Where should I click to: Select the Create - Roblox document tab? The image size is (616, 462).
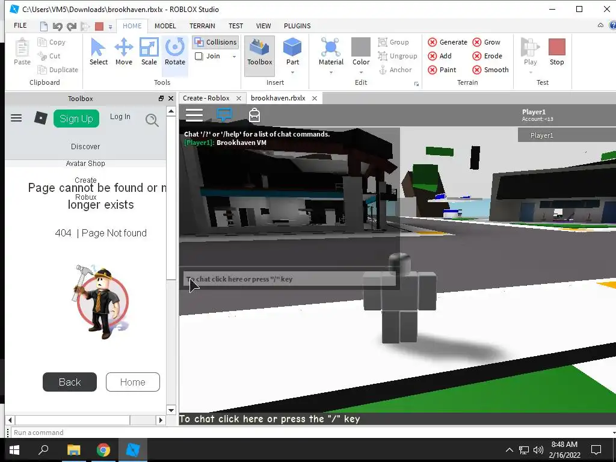206,98
